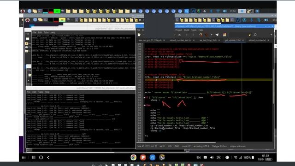This screenshot has width=295, height=166.
Task: Open Edit menu in upper terminal window
Action: (x=40, y=33)
